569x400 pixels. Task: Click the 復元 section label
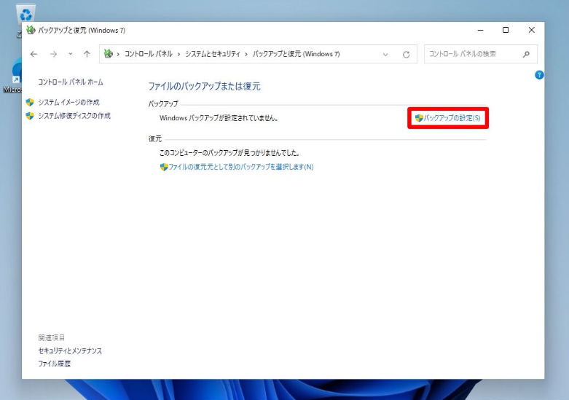click(x=155, y=139)
